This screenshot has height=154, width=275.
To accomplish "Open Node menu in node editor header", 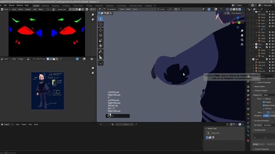I will pos(36,124).
